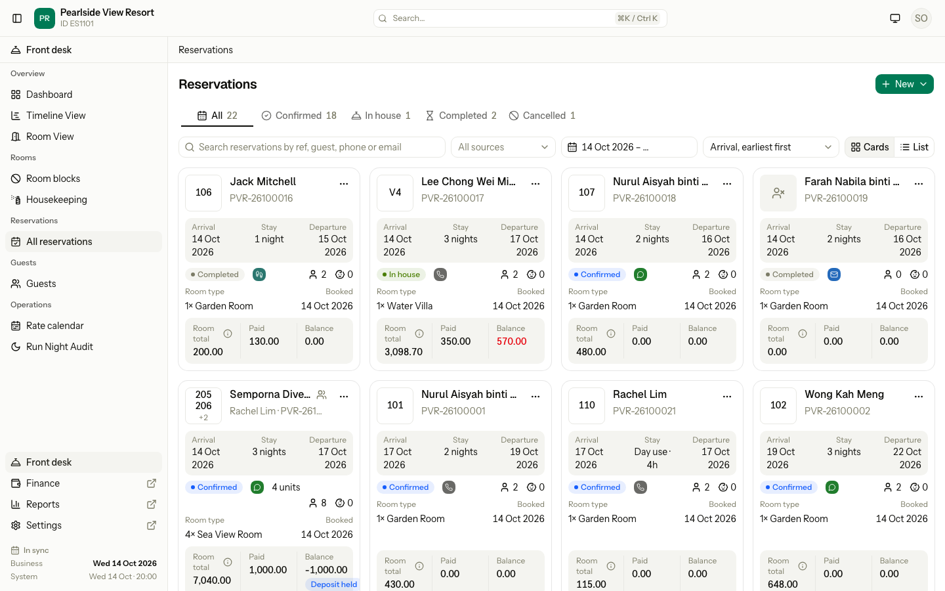Open more options for Lee Chong Wei card

pyautogui.click(x=535, y=184)
